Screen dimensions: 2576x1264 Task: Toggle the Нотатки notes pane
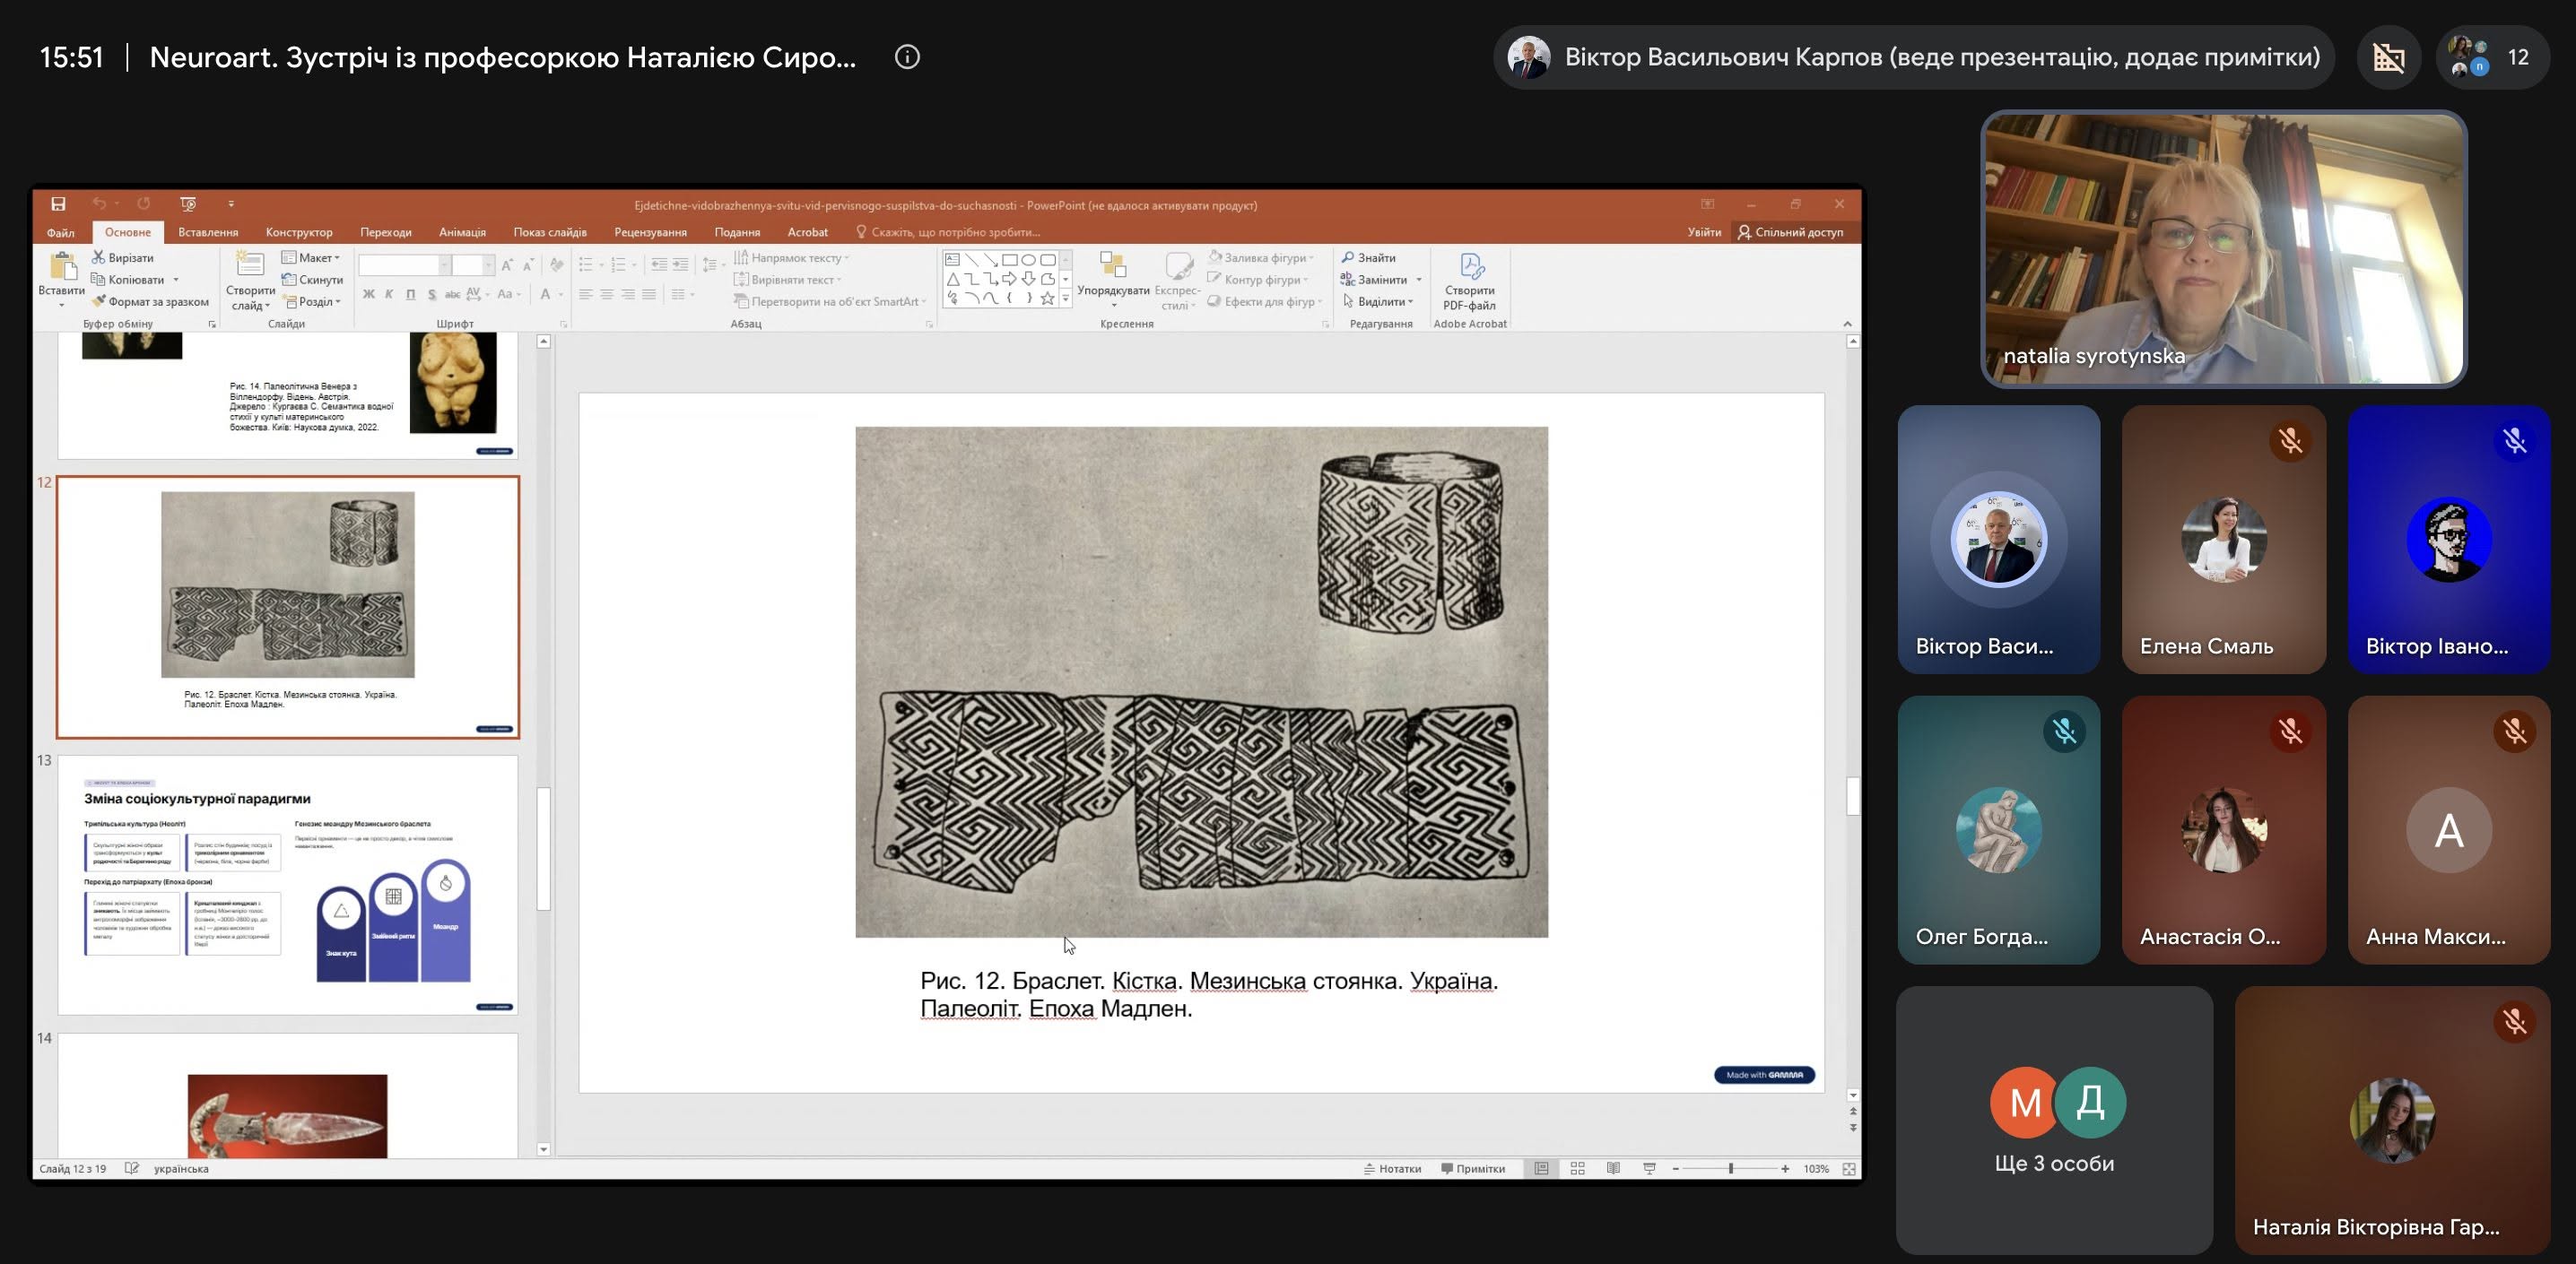coord(1392,1168)
